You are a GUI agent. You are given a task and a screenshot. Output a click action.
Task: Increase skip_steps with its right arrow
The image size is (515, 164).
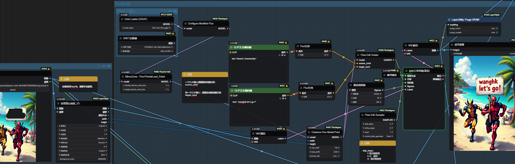[x=392, y=124]
